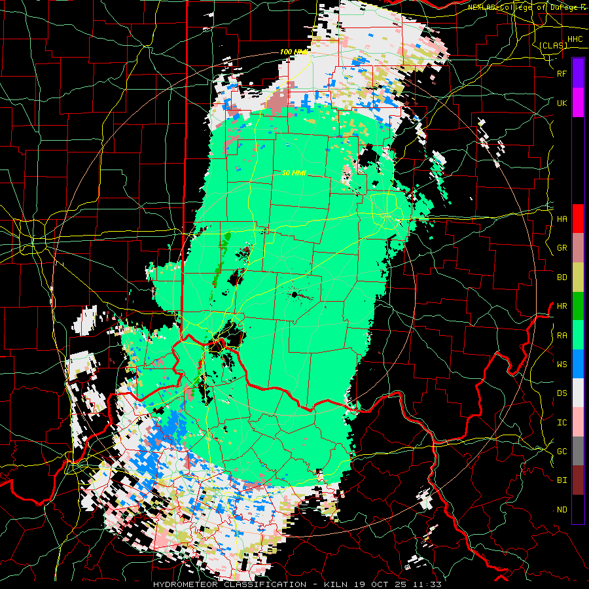Click the "GC" legend label
This screenshot has height=589, width=589.
pos(562,452)
